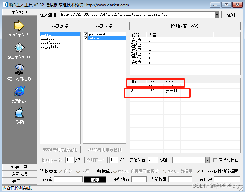Open the 浏览网页 Internet Explorer icon
This screenshot has width=245, height=192.
coord(19,91)
